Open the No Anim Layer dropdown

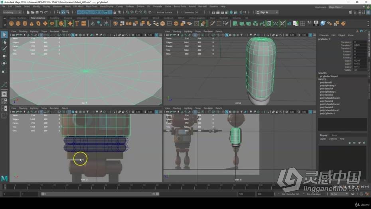pos(314,194)
